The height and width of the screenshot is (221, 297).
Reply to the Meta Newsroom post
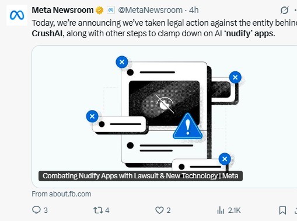pyautogui.click(x=36, y=210)
